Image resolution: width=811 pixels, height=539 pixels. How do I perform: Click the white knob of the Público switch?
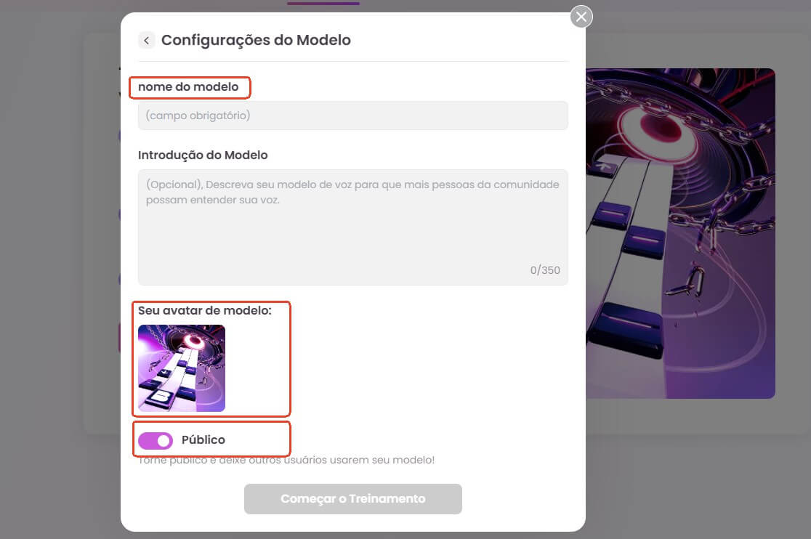pyautogui.click(x=164, y=441)
